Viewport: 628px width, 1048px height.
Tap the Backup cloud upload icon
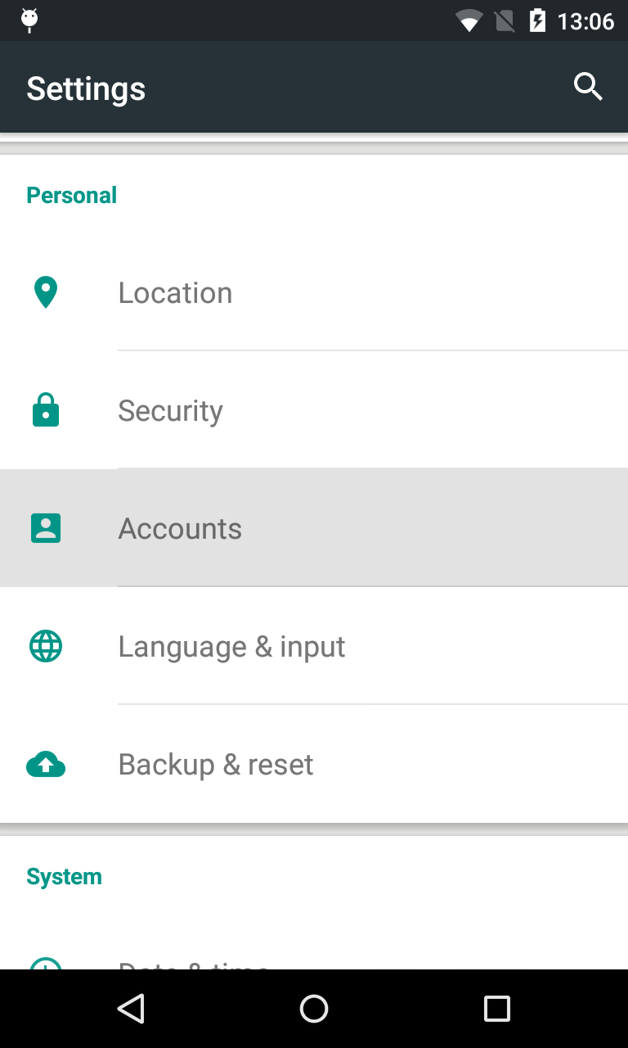pos(46,765)
